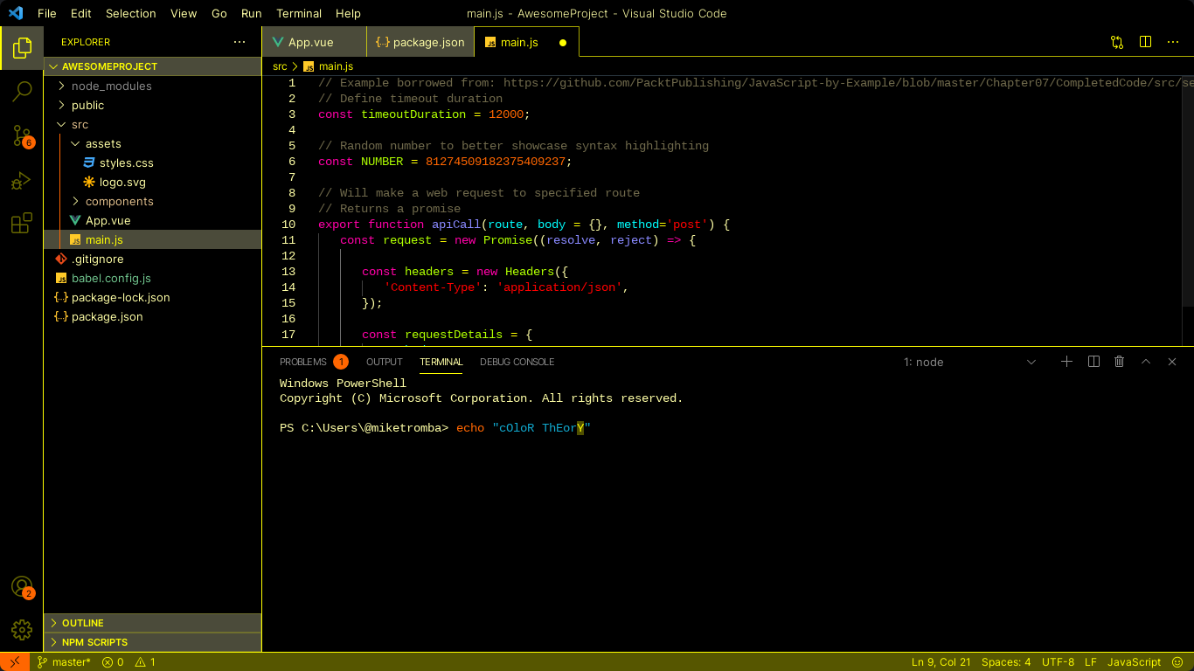Click the remote window indicator in status bar
The width and height of the screenshot is (1194, 671).
tap(15, 662)
